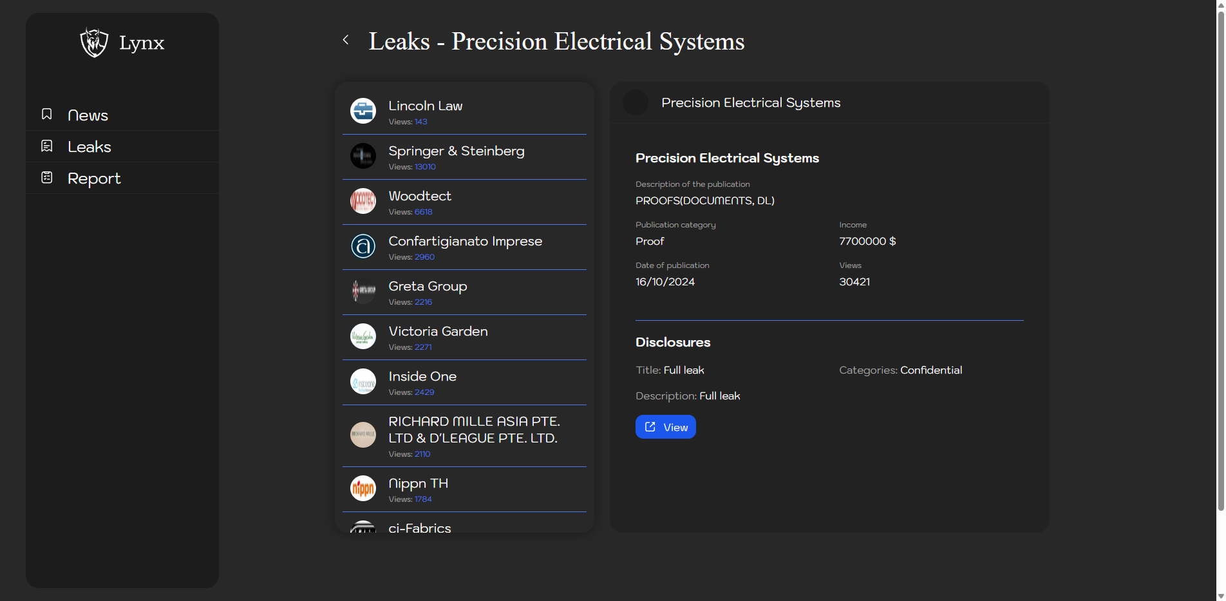
Task: Click the Precision Electrical Systems header avatar
Action: point(636,102)
